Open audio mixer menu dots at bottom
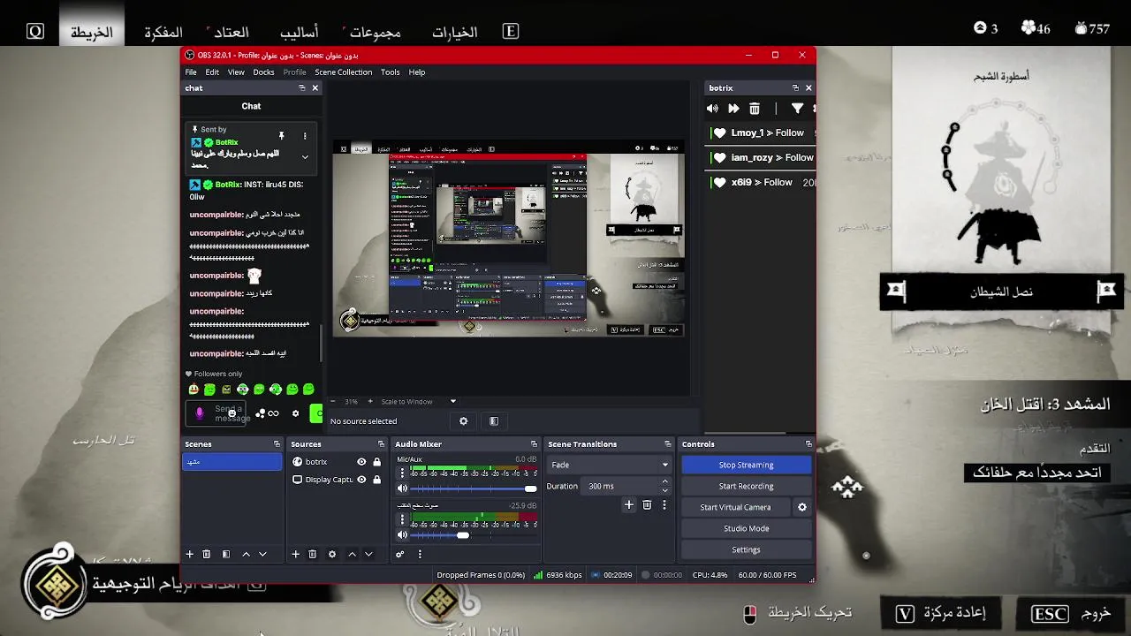This screenshot has height=636, width=1131. pos(420,554)
